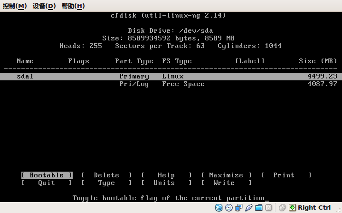Click the cfdisk (util-linux-ng 2.14) title

(x=168, y=16)
